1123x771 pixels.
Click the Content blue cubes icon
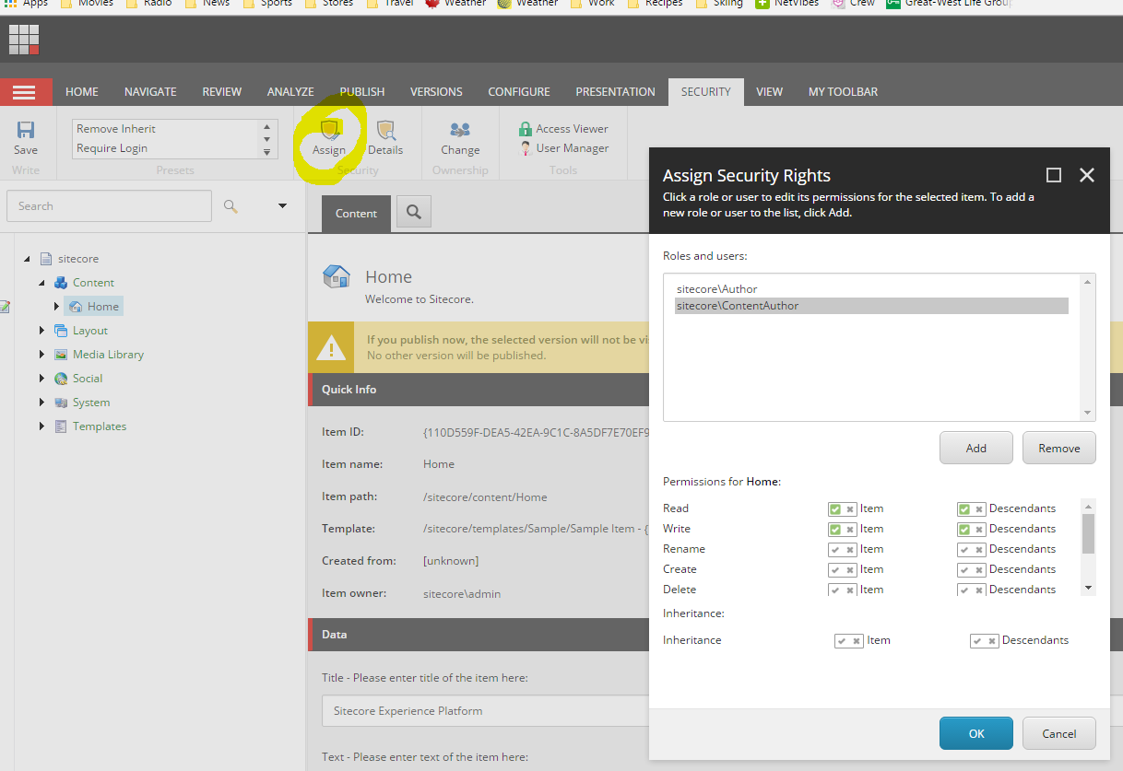pyautogui.click(x=61, y=283)
